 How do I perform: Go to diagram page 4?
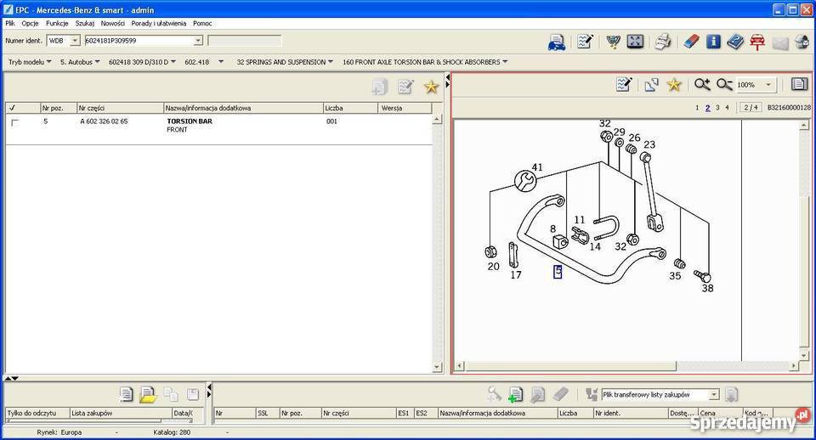click(x=727, y=108)
